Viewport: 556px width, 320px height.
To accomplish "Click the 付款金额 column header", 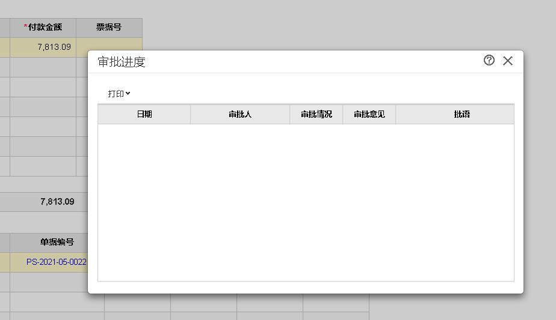I will [x=43, y=28].
